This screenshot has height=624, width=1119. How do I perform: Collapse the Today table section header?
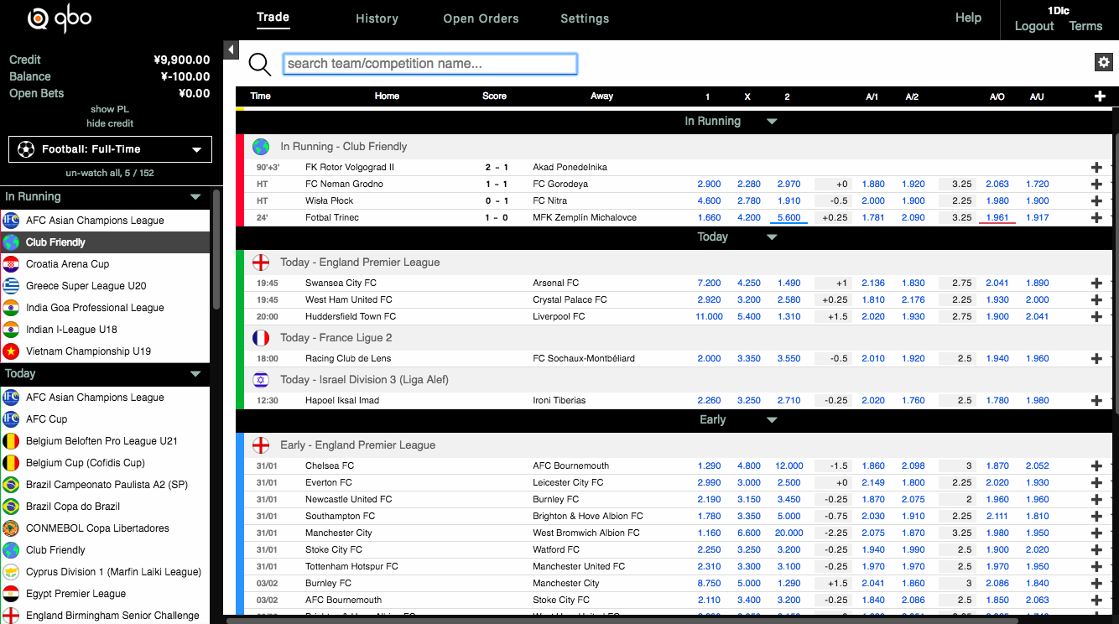click(772, 237)
